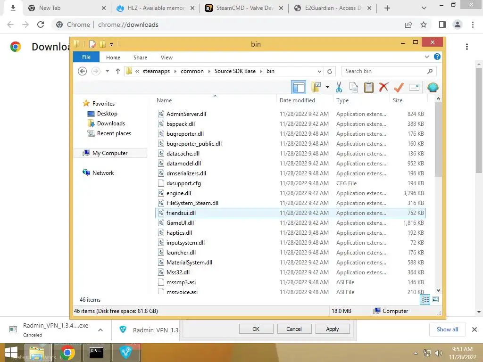Screen dimensions: 483x362
Task: Cut selection with the scissors icon
Action: click(x=339, y=87)
